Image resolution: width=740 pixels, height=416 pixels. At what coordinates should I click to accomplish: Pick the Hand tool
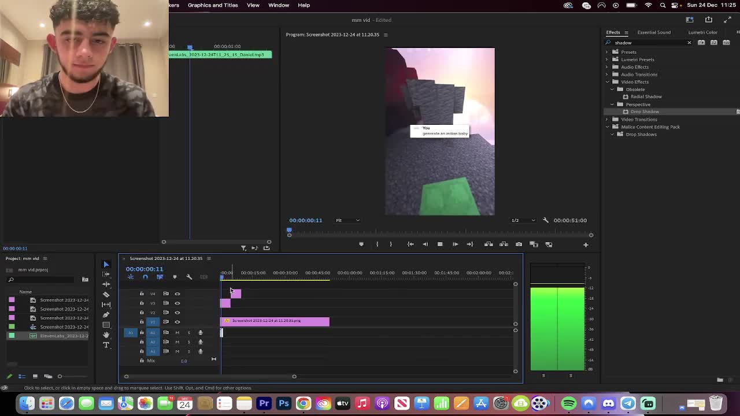(x=106, y=335)
